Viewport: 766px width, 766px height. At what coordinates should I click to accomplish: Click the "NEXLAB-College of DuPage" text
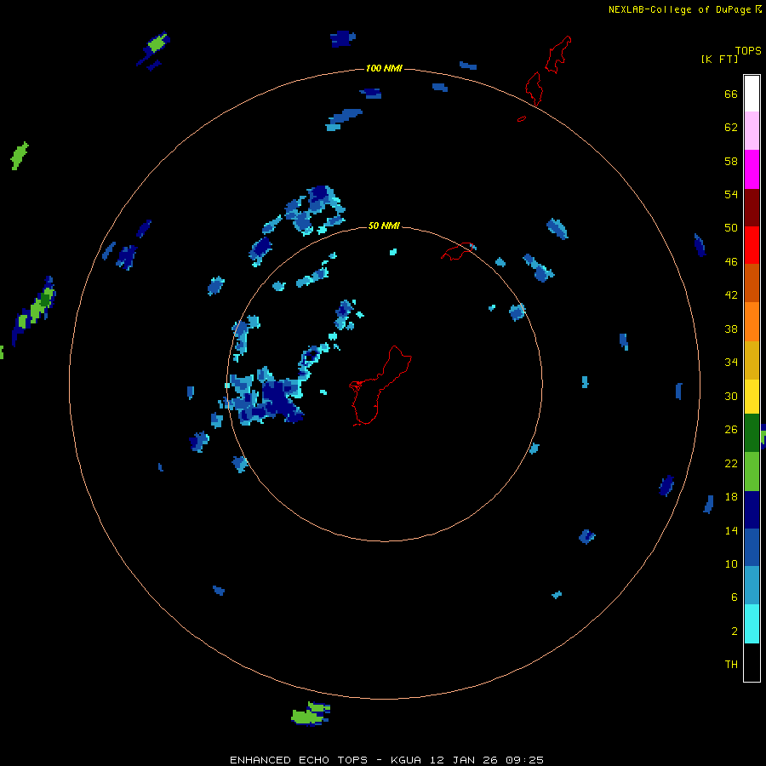pos(680,9)
